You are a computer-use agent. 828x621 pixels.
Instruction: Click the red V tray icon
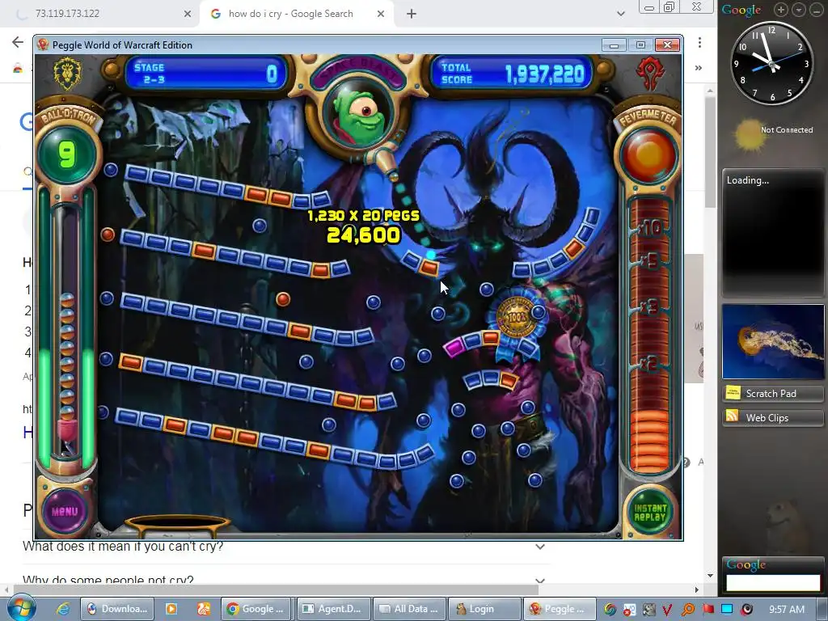(667, 610)
